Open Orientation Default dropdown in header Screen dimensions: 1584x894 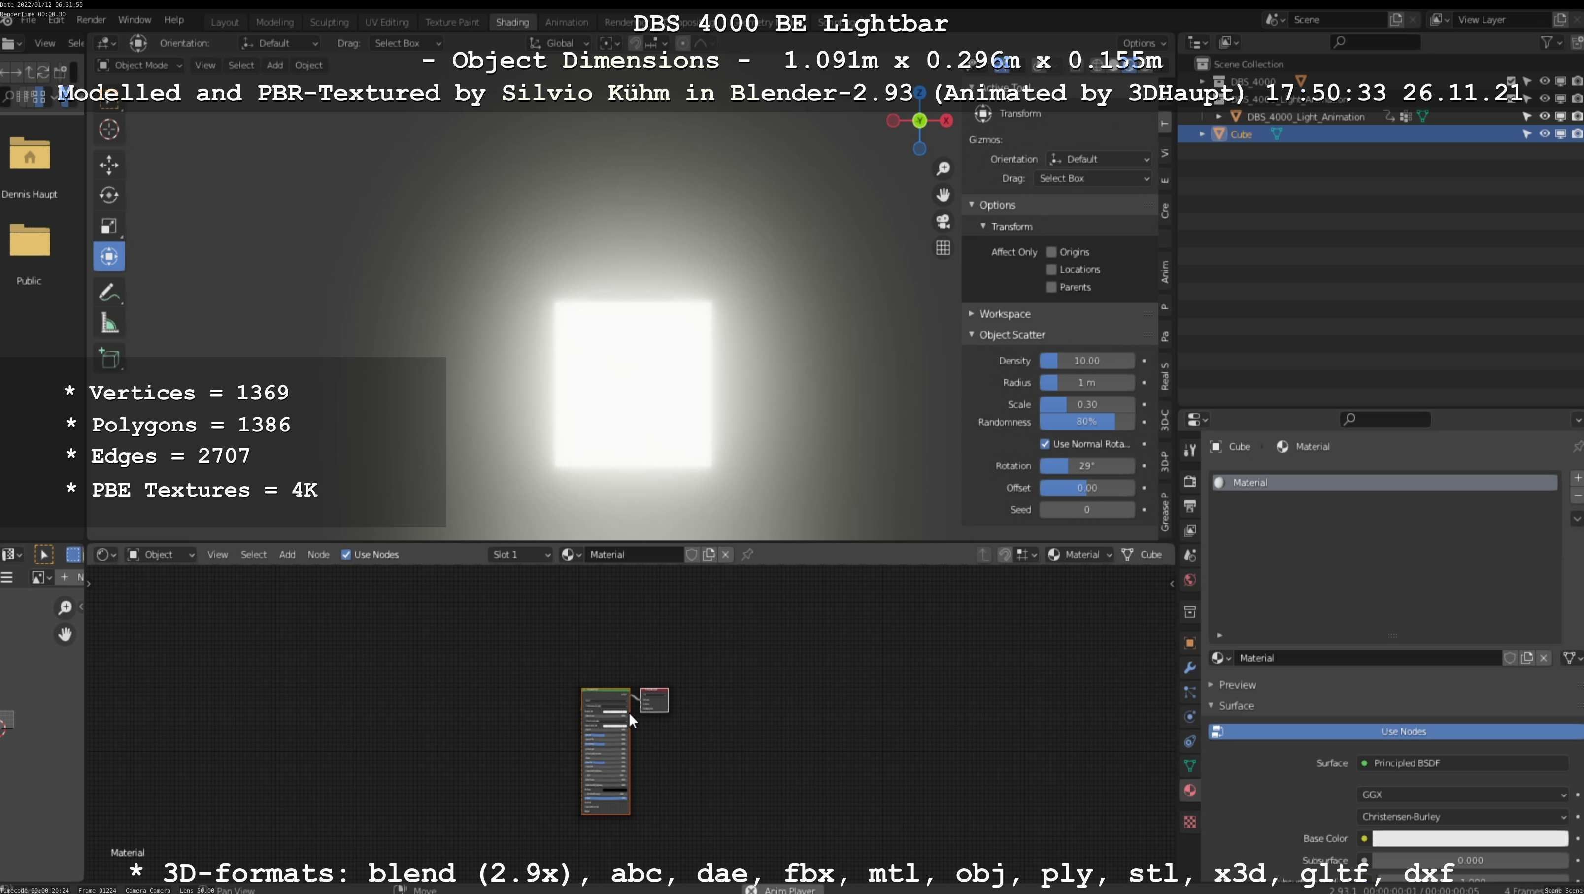(x=280, y=43)
